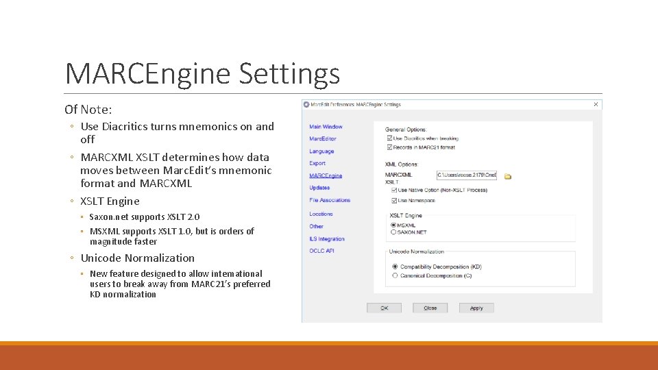Viewport: 658px width, 370px height.
Task: Open the Export preferences section
Action: click(317, 163)
